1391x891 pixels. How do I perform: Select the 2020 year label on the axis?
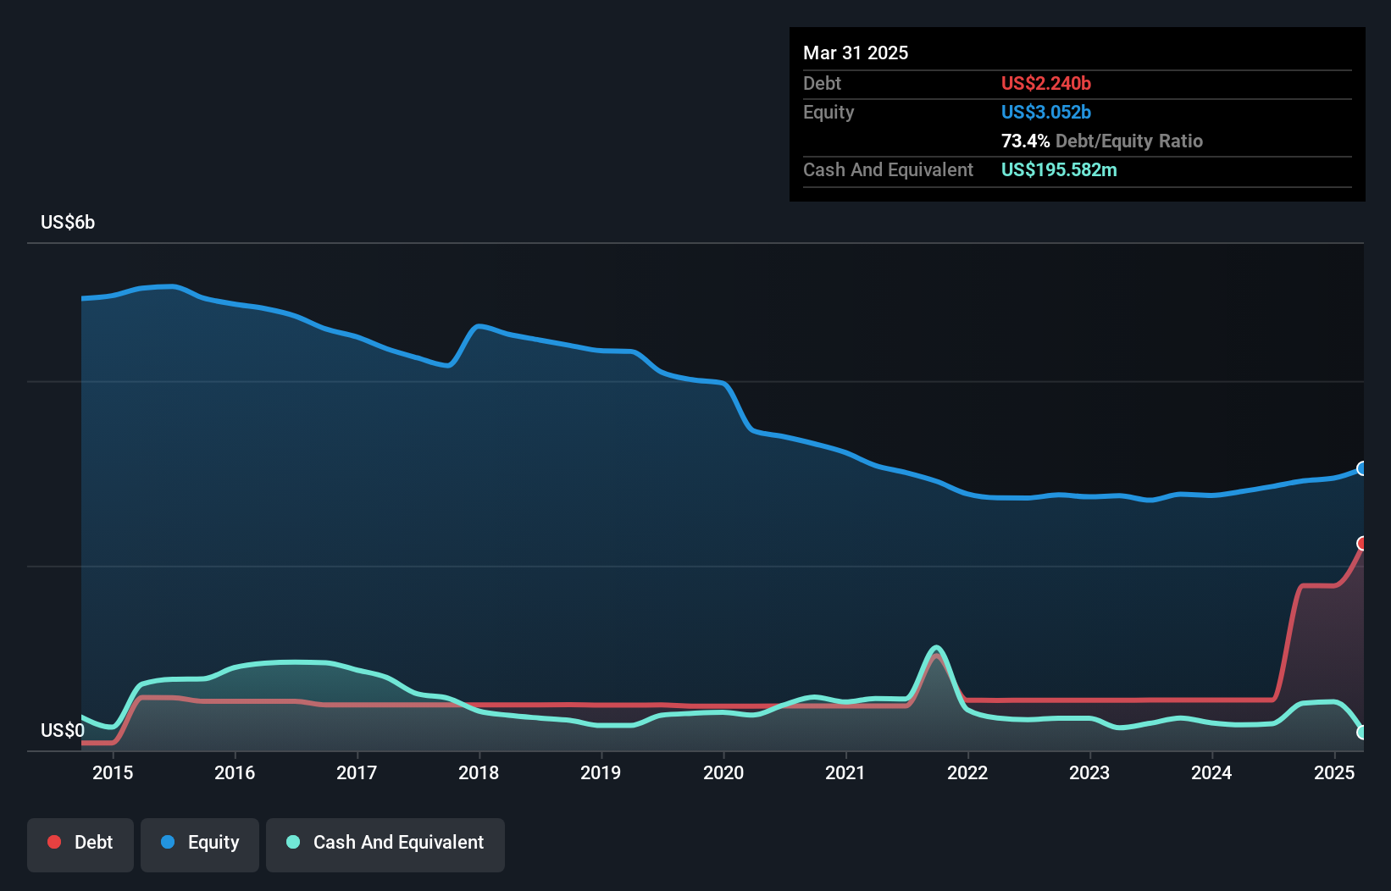[723, 772]
